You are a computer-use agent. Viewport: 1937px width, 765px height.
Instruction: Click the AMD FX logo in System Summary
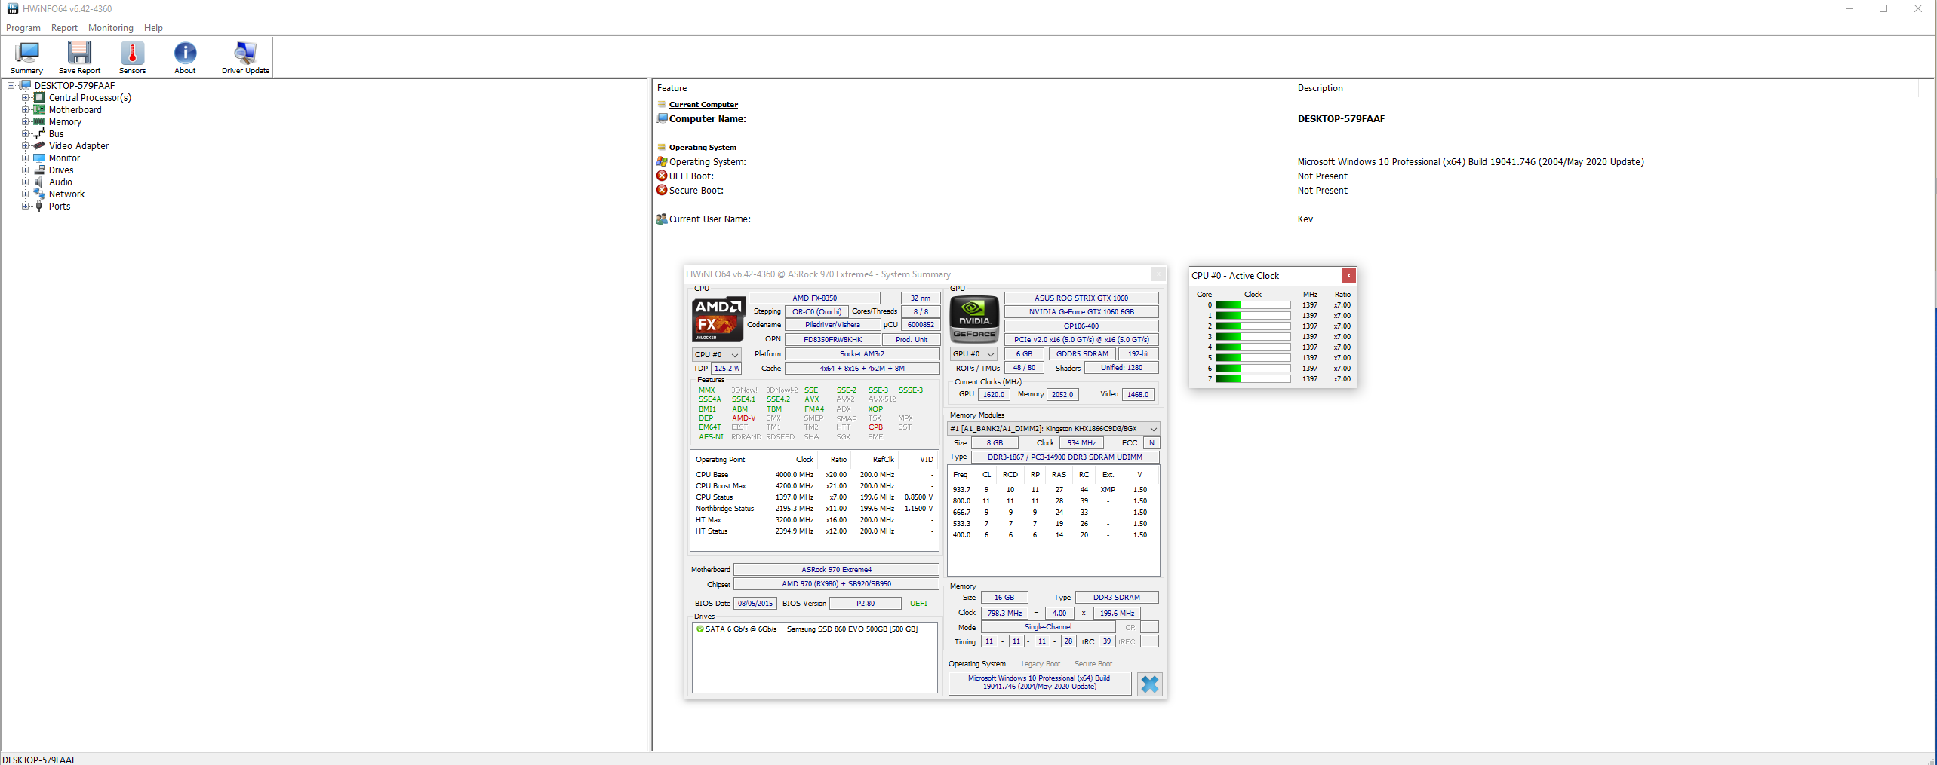718,319
